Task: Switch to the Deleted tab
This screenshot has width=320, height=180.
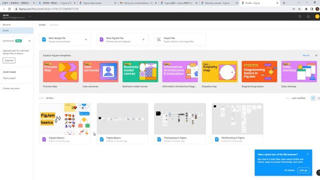Action: tap(54, 25)
